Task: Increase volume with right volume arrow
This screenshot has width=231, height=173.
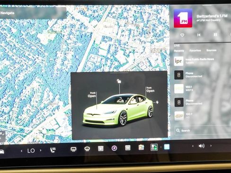Action: click(211, 146)
